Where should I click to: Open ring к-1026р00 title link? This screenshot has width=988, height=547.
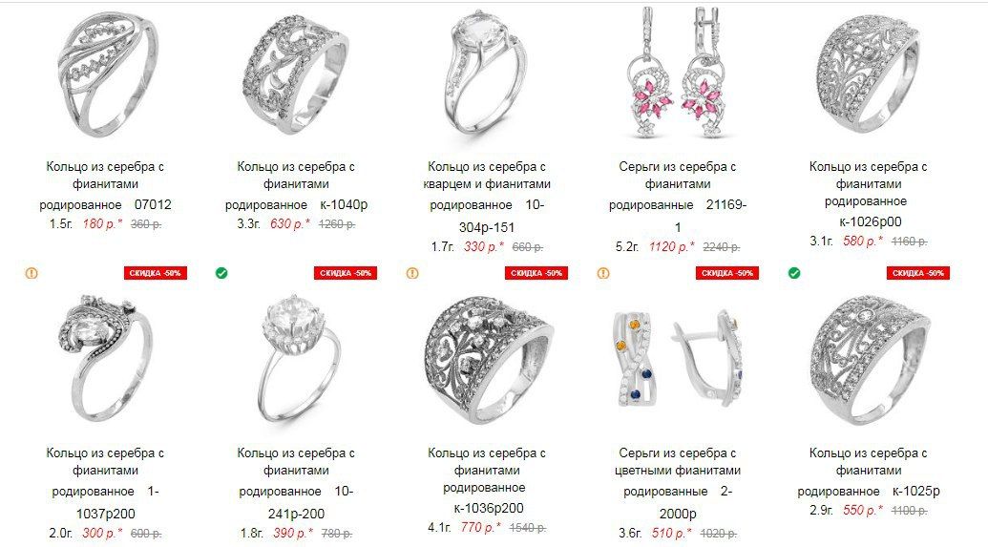pos(868,194)
